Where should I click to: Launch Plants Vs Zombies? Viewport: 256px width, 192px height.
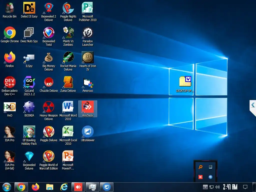68,36
